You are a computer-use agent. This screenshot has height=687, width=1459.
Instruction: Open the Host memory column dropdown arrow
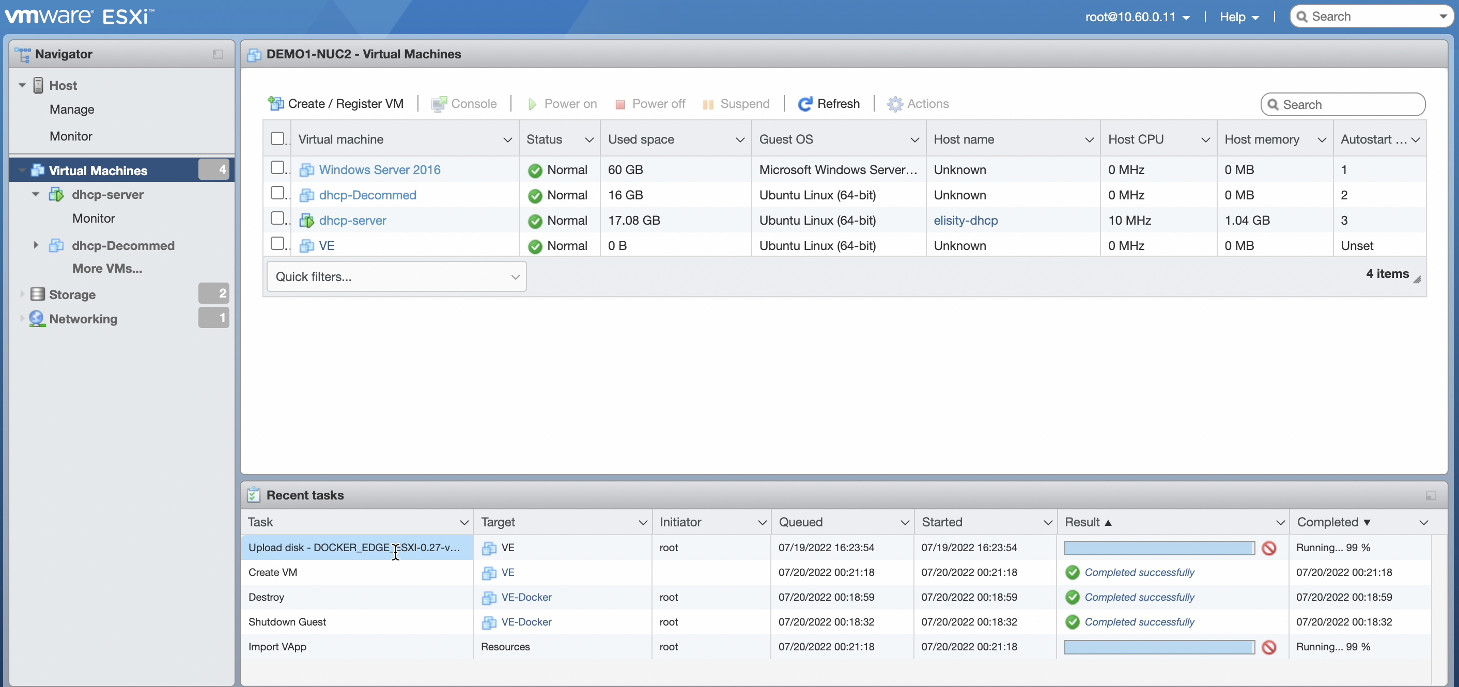(x=1322, y=140)
